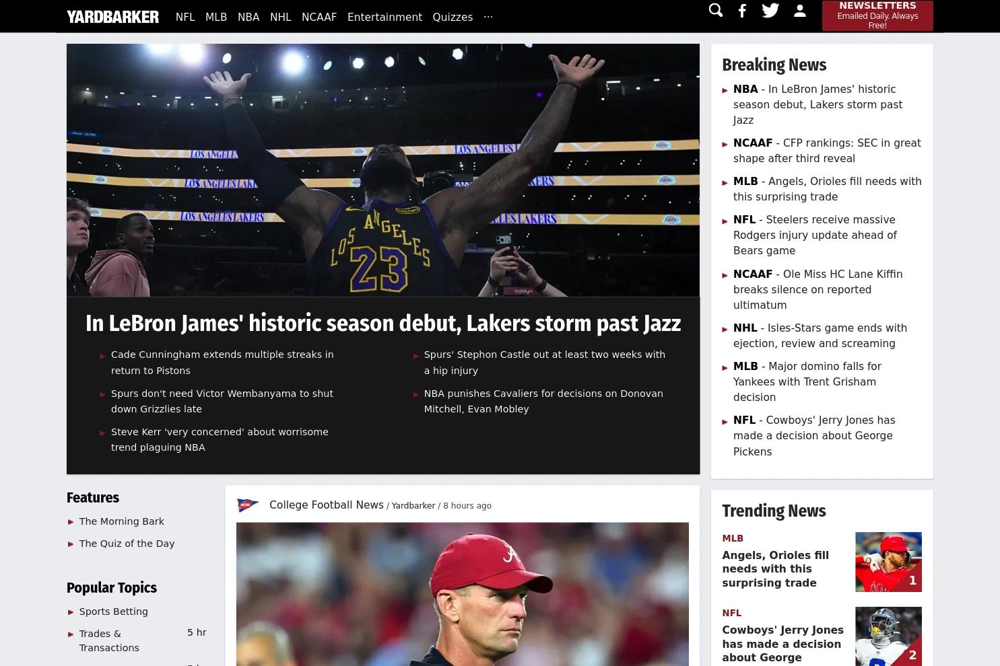
Task: Select MLB category label in Trending News
Action: [733, 538]
